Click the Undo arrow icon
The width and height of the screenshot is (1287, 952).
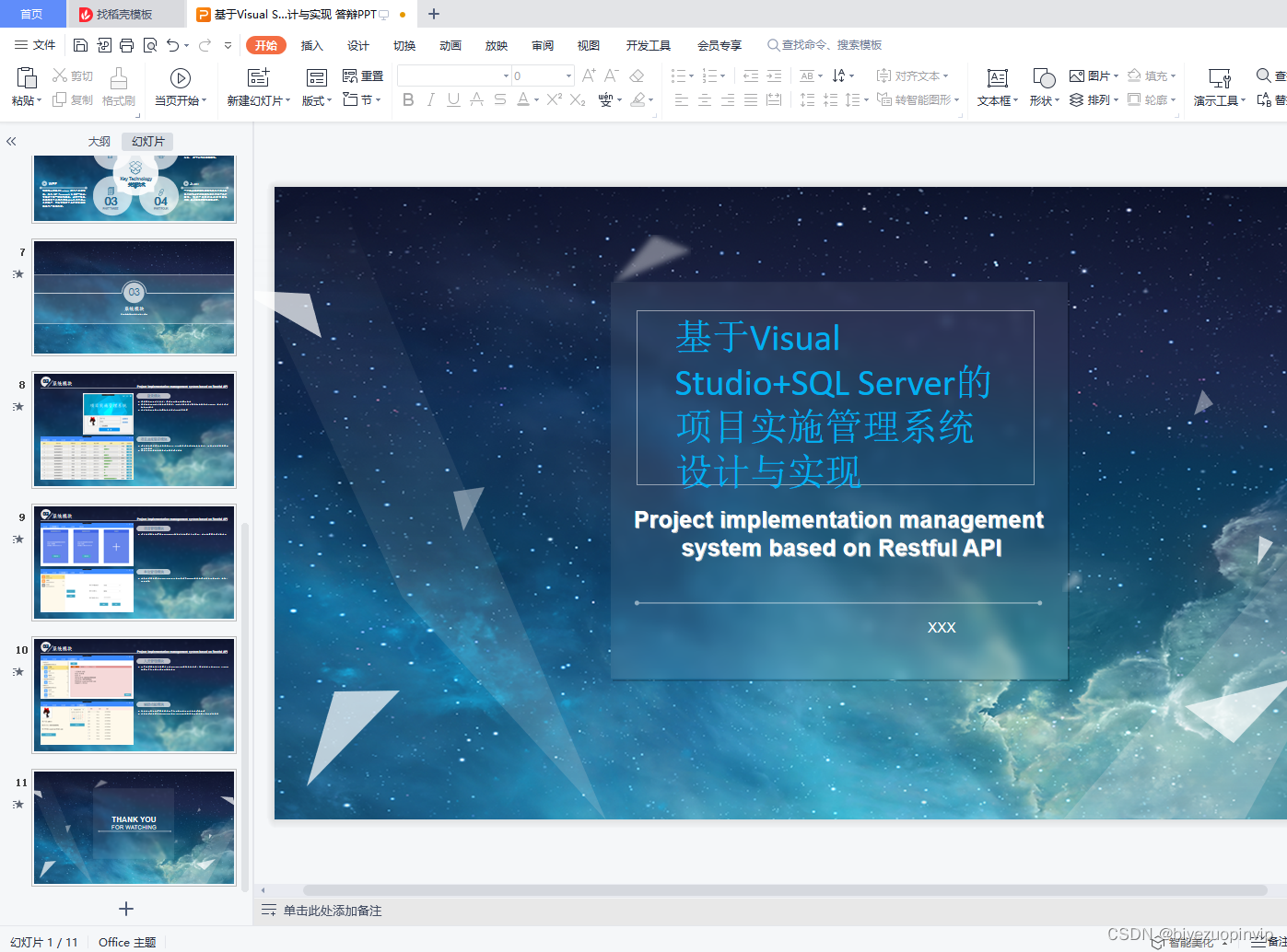click(173, 45)
